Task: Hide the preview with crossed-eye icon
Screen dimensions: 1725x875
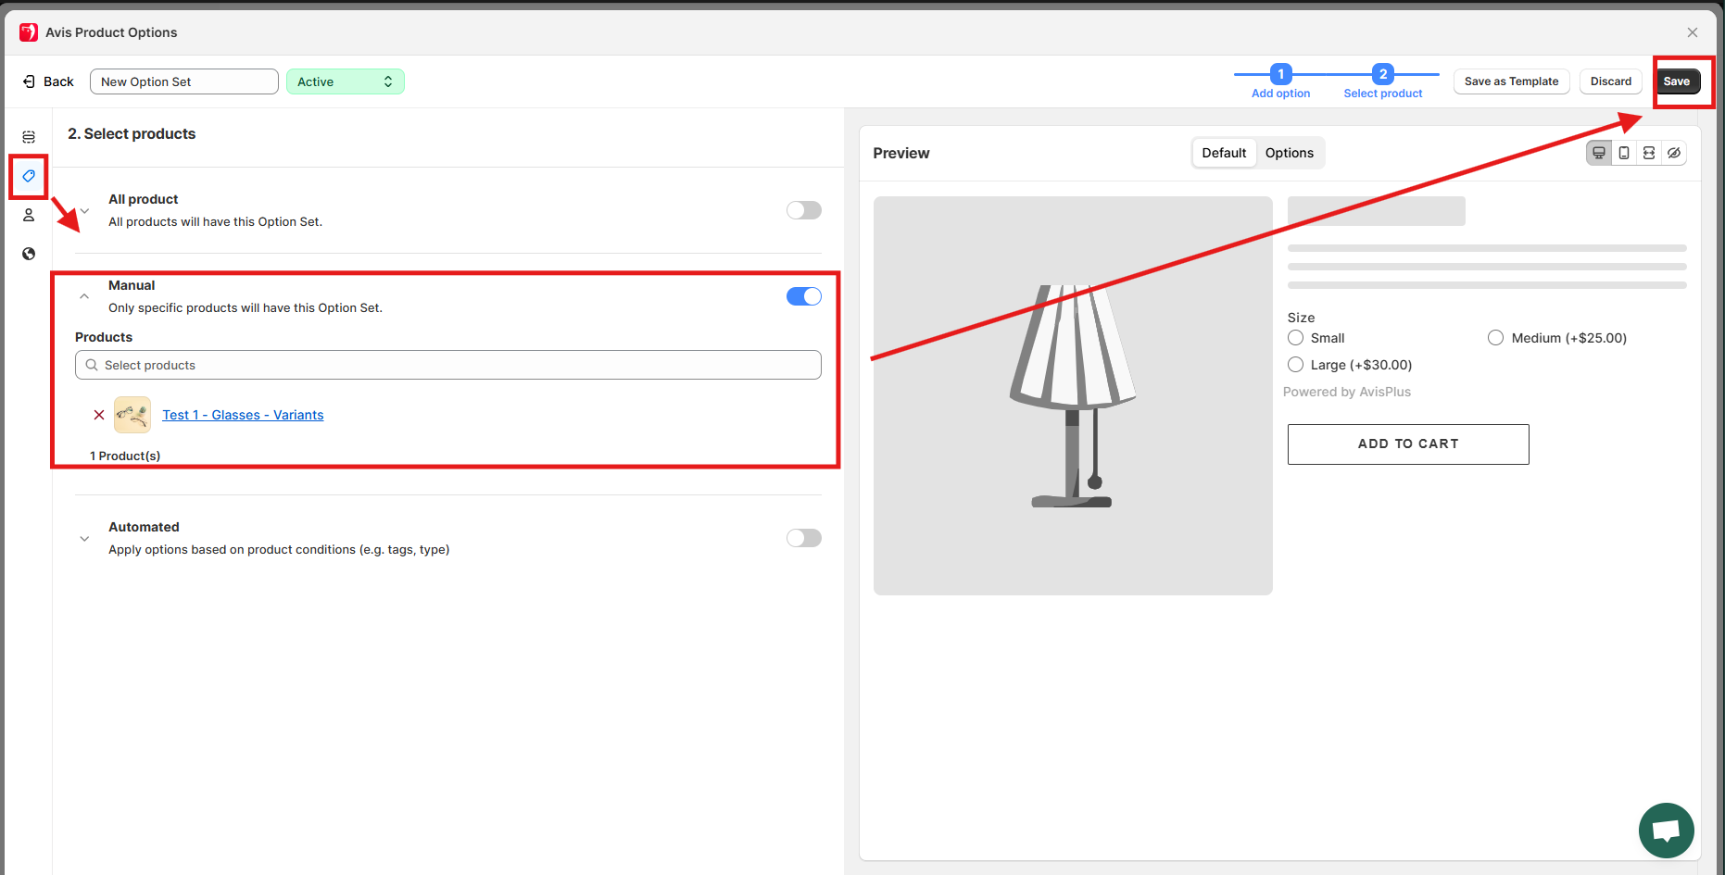Action: coord(1674,153)
